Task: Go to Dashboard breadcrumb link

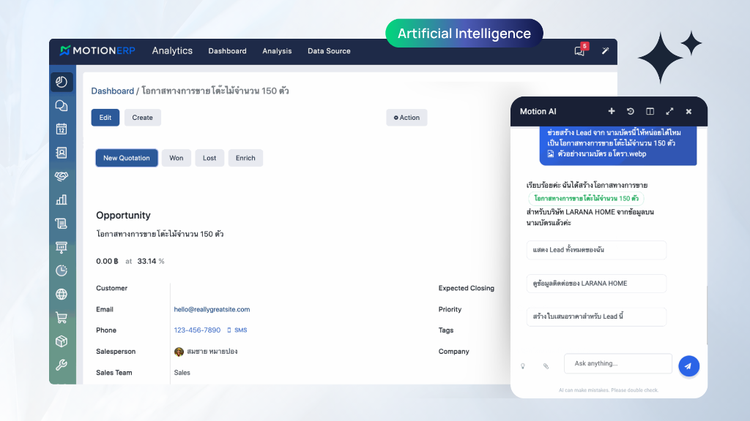Action: coord(112,91)
